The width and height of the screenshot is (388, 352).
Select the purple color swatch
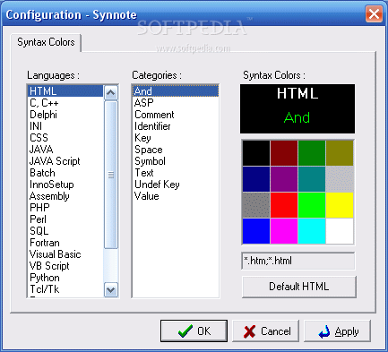pos(284,179)
